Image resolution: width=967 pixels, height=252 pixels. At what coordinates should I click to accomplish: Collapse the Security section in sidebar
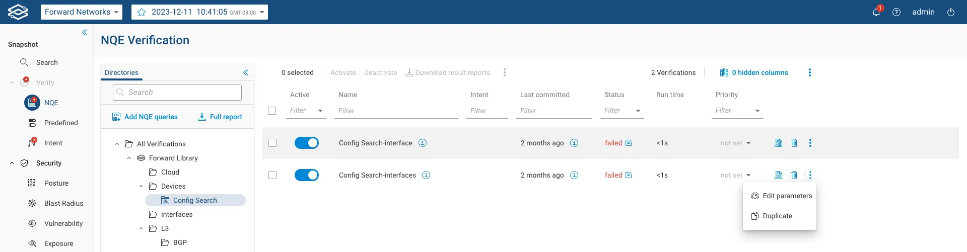pos(12,163)
